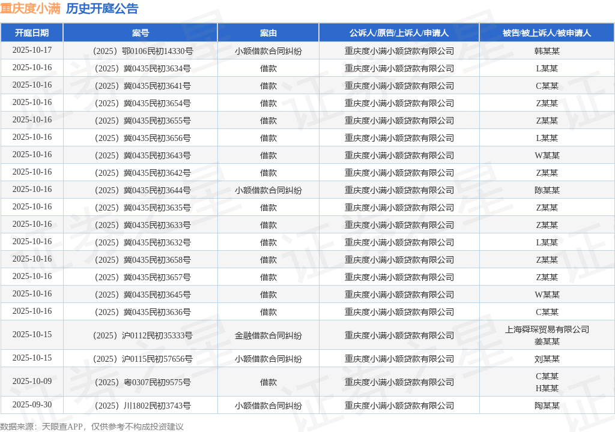This screenshot has height=432, width=615.
Task: Select case number (2025)冀0435民初3658号
Action: click(141, 260)
